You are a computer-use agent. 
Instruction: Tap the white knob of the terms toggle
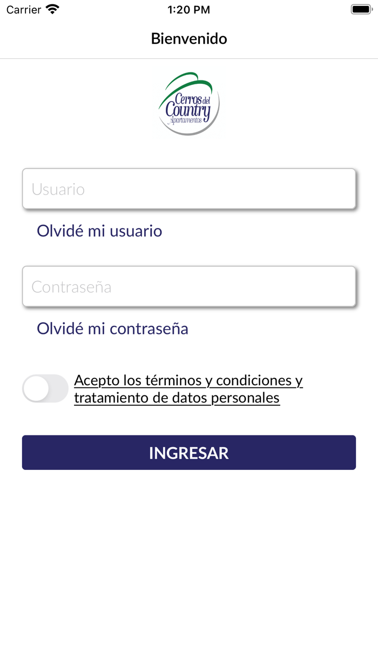[x=36, y=388]
